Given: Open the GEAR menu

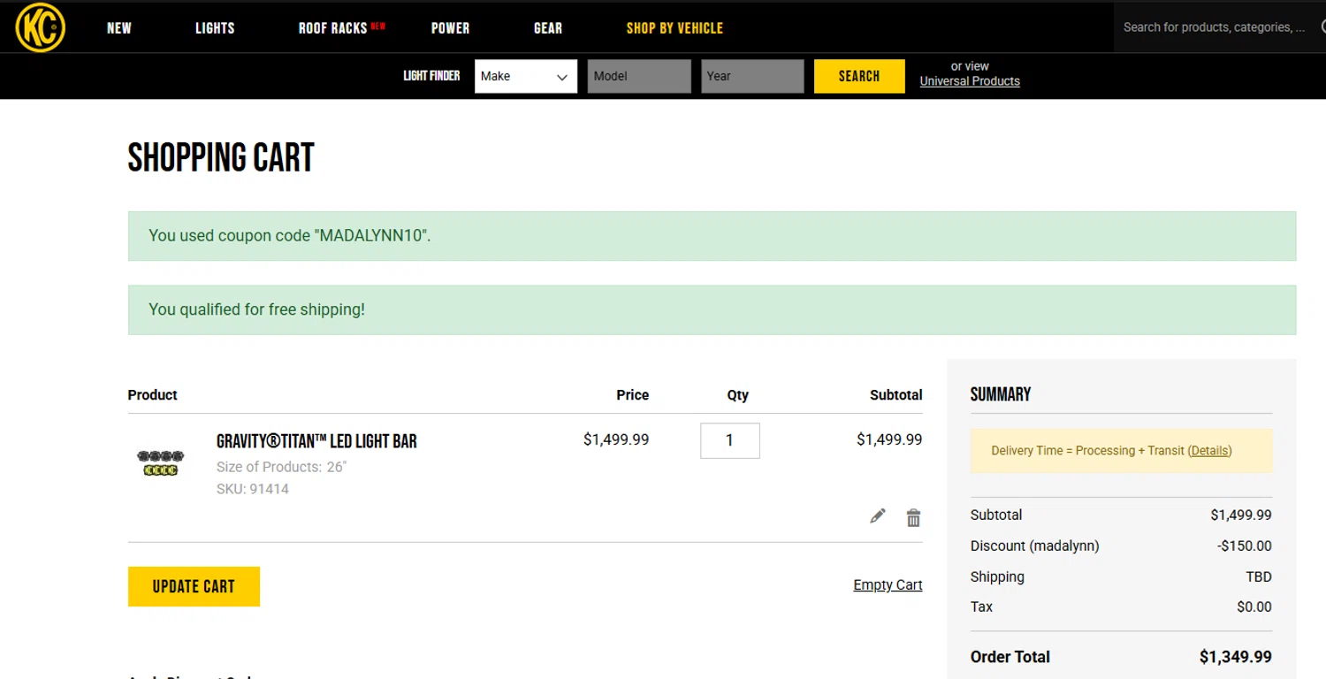Looking at the screenshot, I should 548,28.
